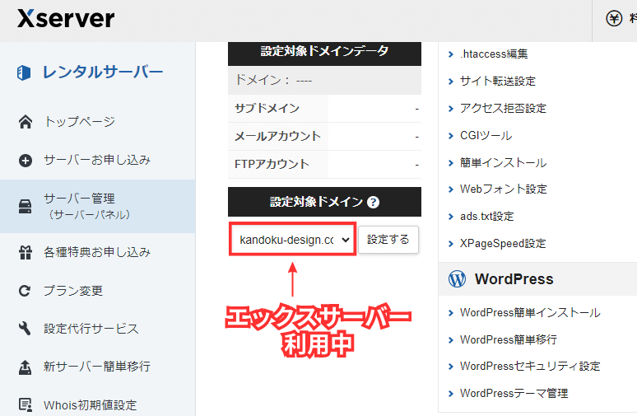Click the FTPアカウント table row

[x=324, y=164]
